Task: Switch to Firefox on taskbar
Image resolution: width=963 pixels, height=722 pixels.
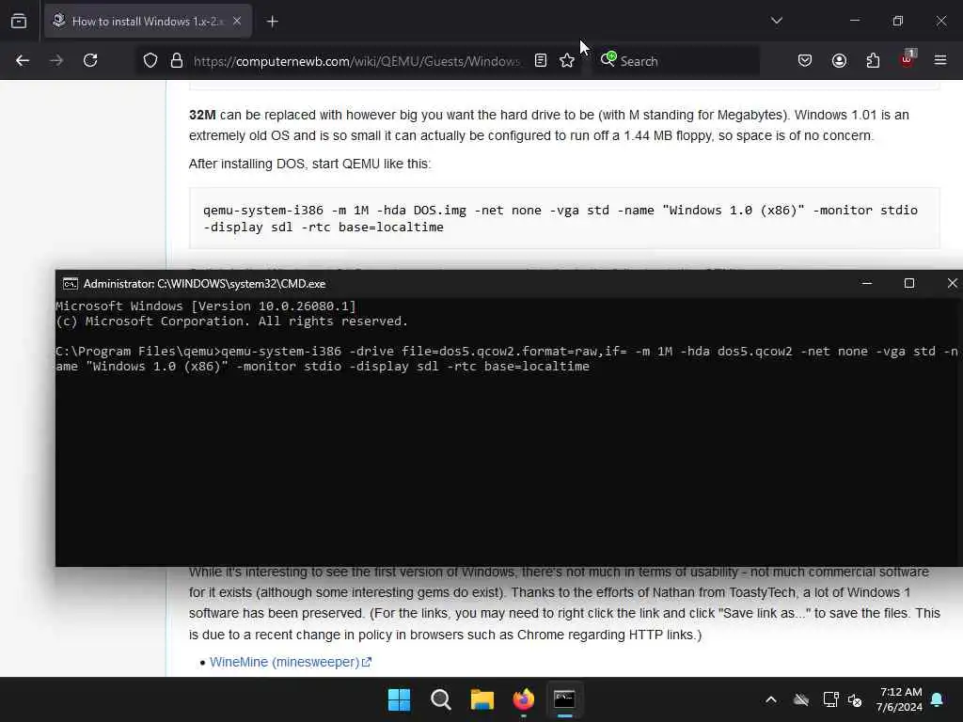Action: [523, 699]
